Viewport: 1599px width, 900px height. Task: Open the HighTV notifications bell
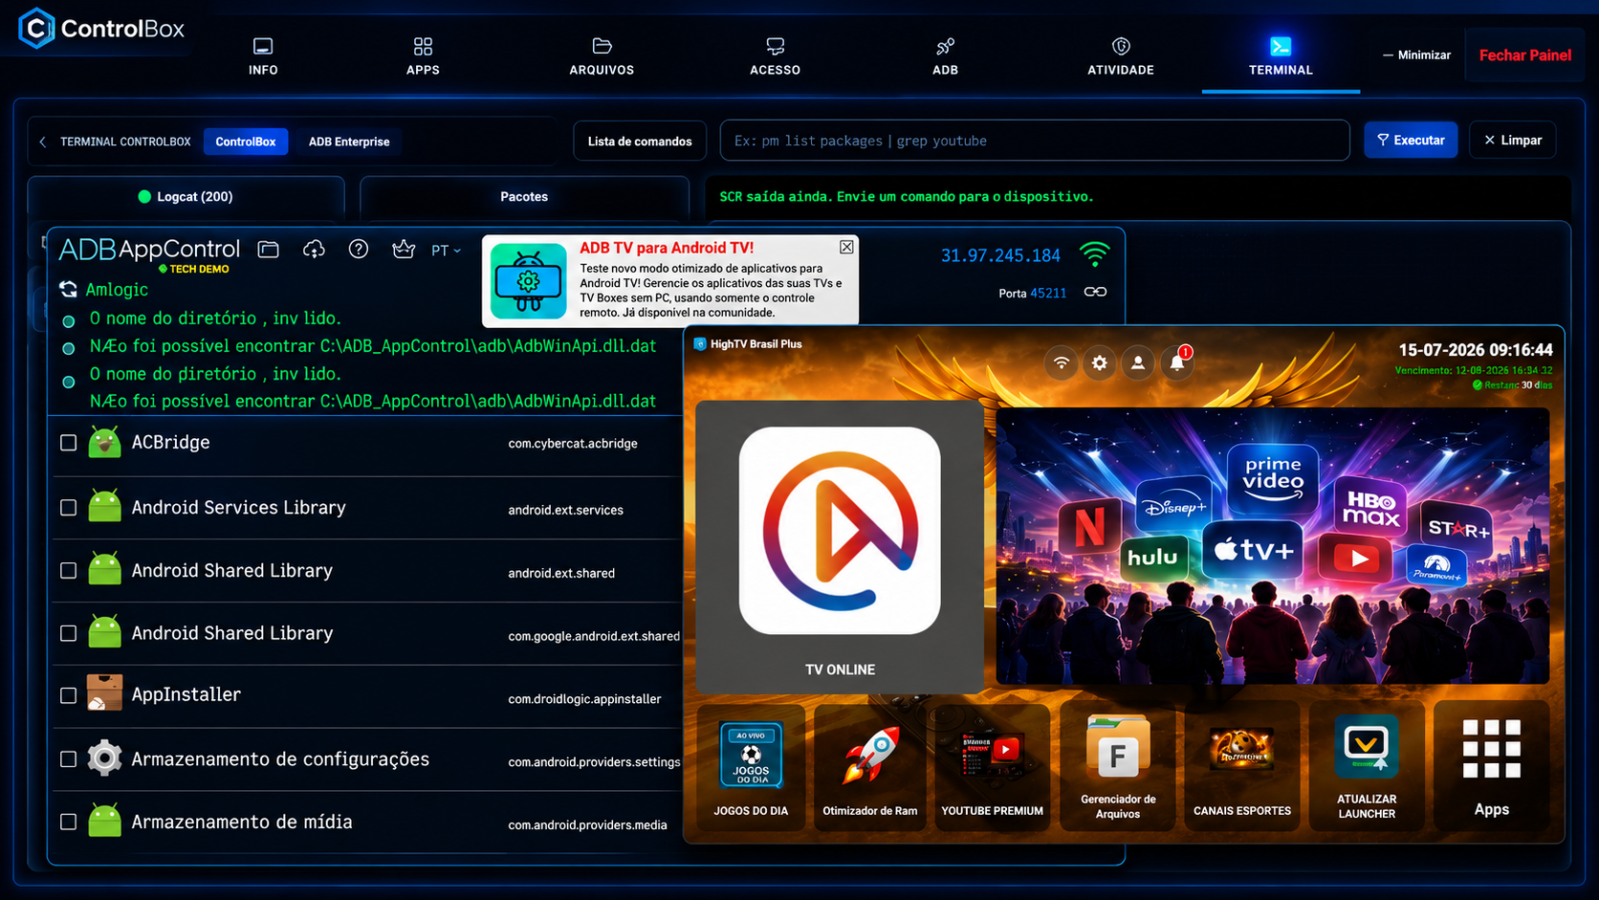click(1177, 362)
